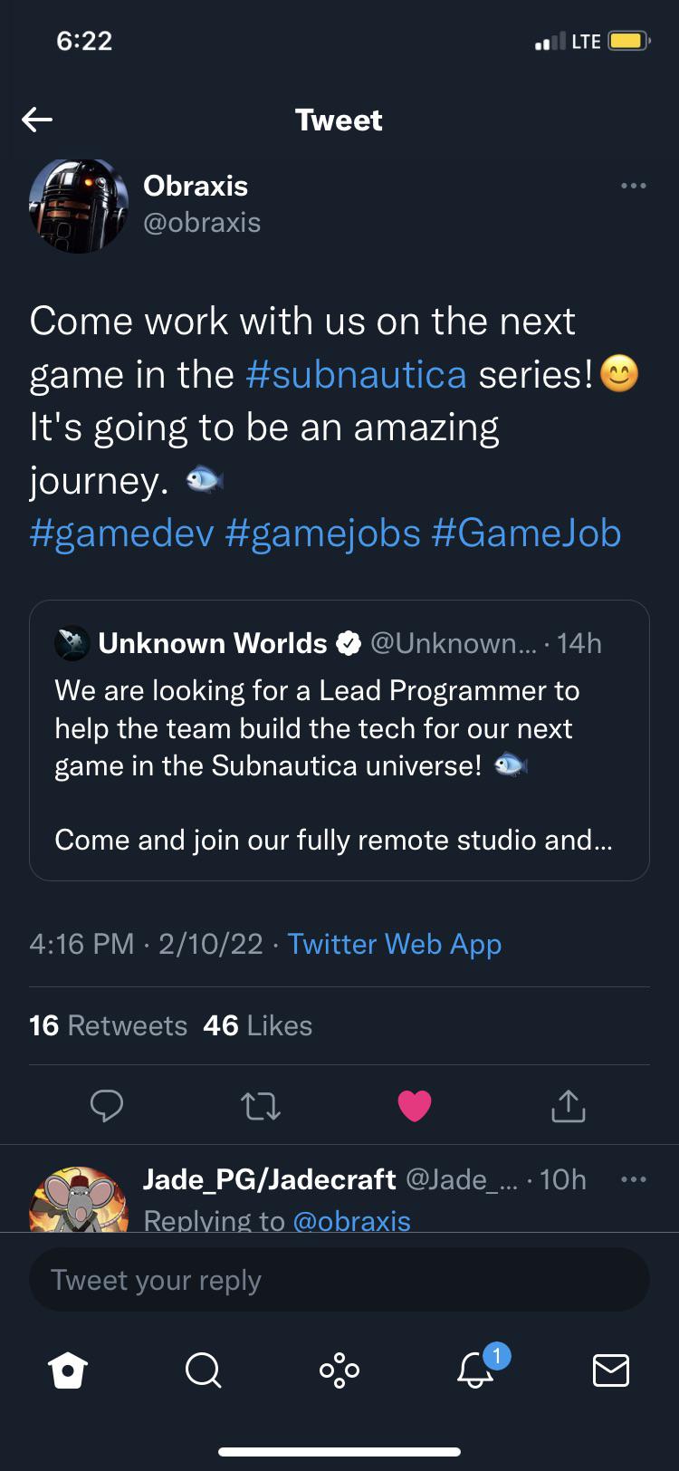Open the Spaces tab
Viewport: 679px width, 1471px height.
(x=339, y=1370)
